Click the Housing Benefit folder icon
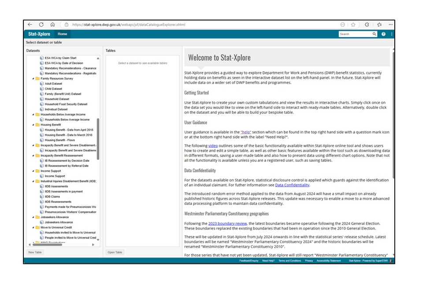The image size is (423, 282). [x=38, y=125]
